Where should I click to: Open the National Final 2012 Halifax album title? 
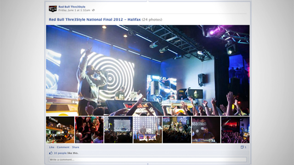point(95,19)
